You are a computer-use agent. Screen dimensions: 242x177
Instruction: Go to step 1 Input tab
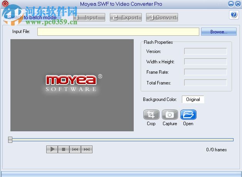(x=89, y=17)
